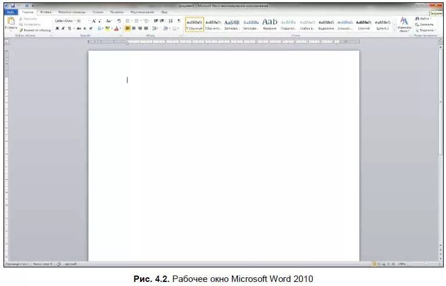
Task: Toggle show paragraph marks (¶)
Action: (x=179, y=21)
